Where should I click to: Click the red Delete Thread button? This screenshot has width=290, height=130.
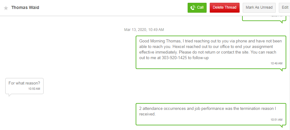point(224,7)
